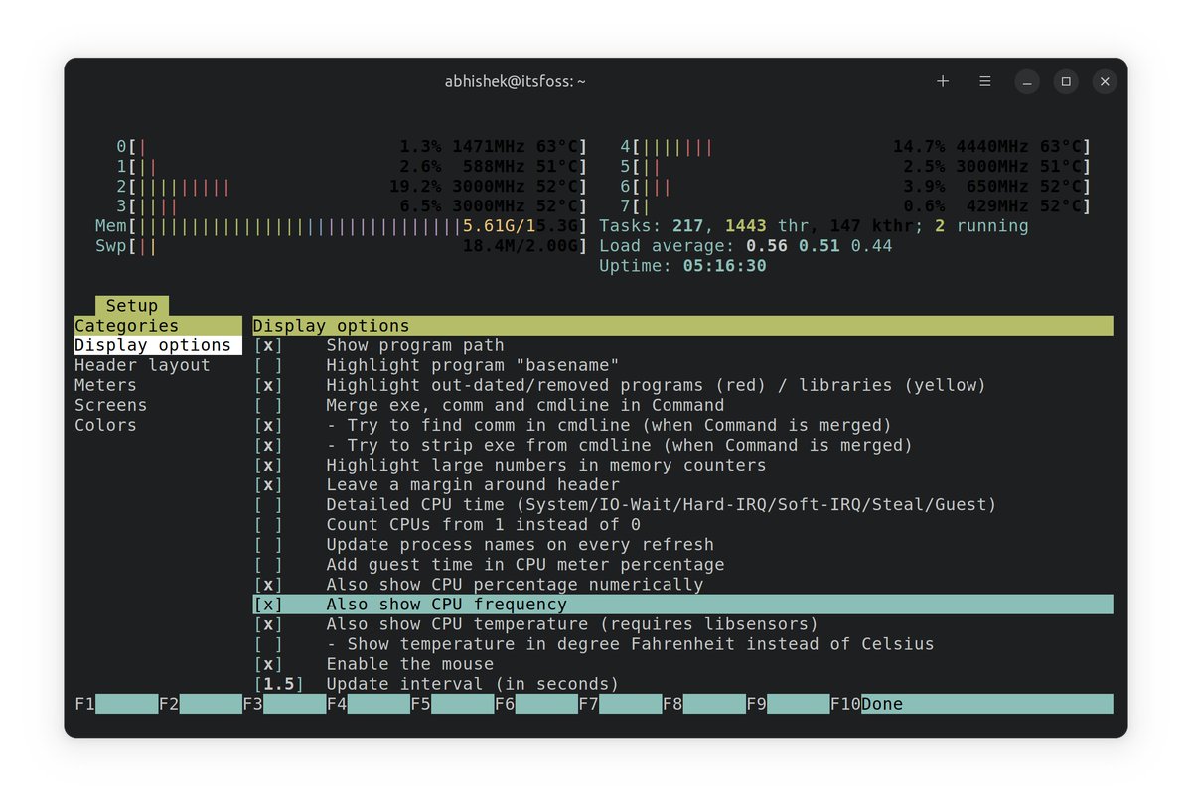
Task: Click the Categories panel header
Action: [158, 326]
